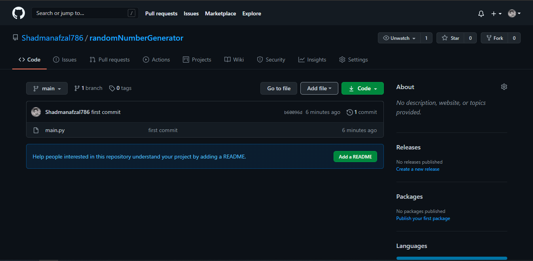Click the Add a README button

tap(355, 157)
